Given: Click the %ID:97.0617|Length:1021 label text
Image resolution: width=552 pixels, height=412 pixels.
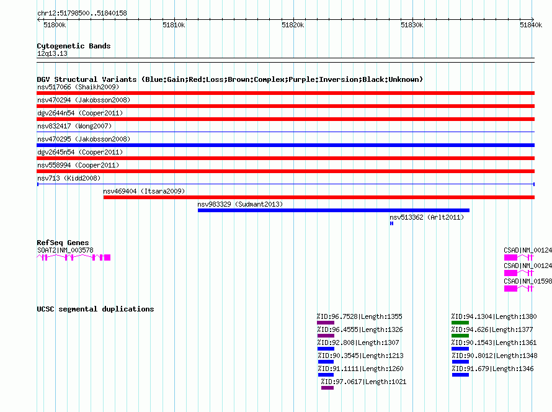Looking at the screenshot, I should coord(363,382).
